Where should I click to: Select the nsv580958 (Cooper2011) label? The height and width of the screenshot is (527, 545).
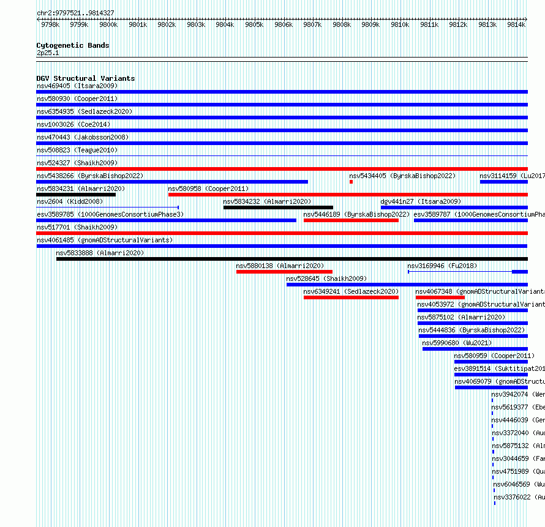coord(208,189)
